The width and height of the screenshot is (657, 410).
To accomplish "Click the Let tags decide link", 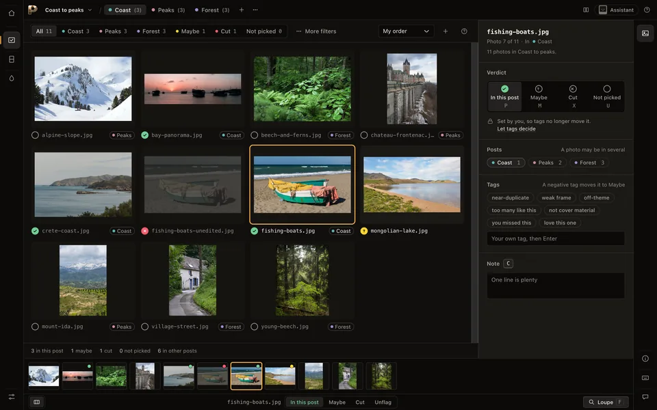I will (x=516, y=129).
